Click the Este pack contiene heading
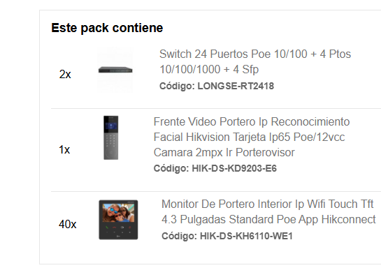The height and width of the screenshot is (277, 381). (x=107, y=28)
